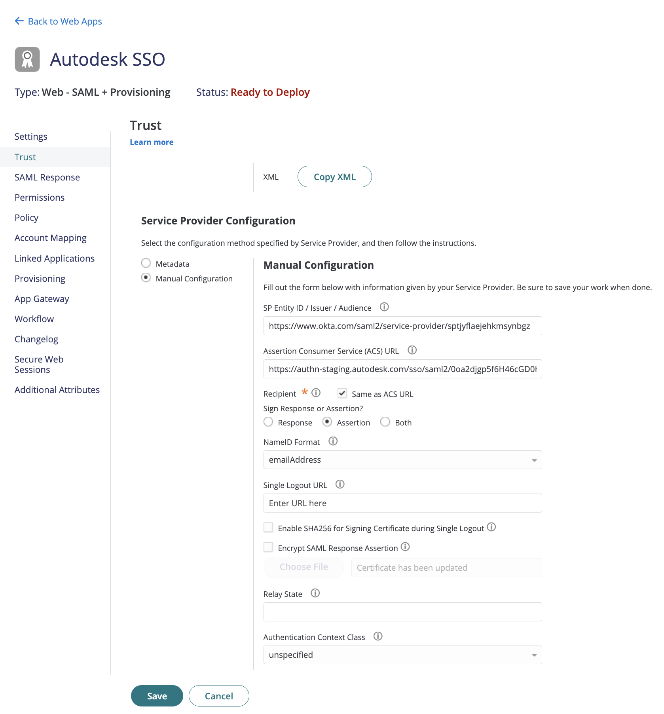Select the Metadata radio button
Image resolution: width=664 pixels, height=714 pixels.
[x=146, y=263]
